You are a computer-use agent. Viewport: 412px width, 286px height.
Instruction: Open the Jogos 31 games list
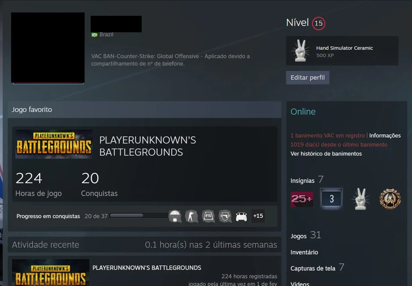coord(306,235)
